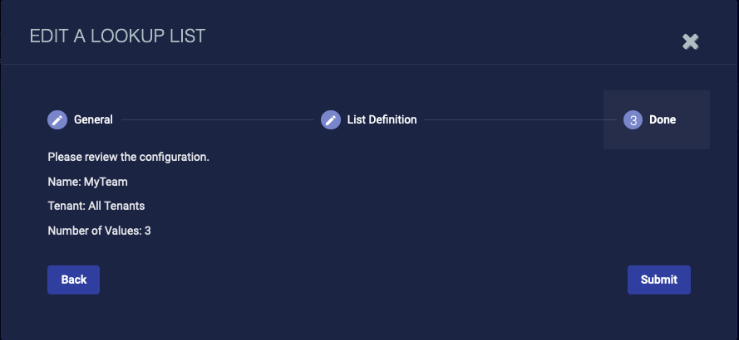Click the pencil icon beside List Definition

point(331,120)
